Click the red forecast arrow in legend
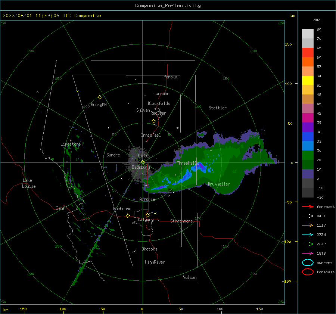Screen dimensions: 336x314 point(308,206)
